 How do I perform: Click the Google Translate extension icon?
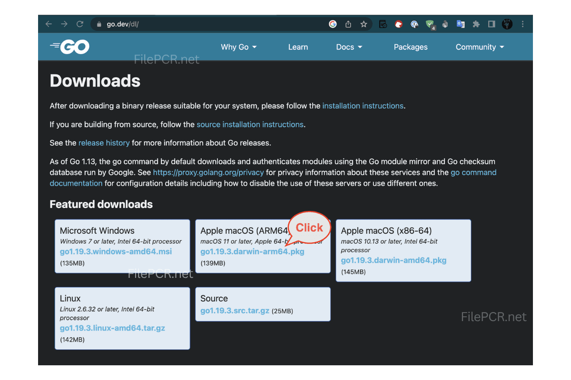[x=461, y=24]
